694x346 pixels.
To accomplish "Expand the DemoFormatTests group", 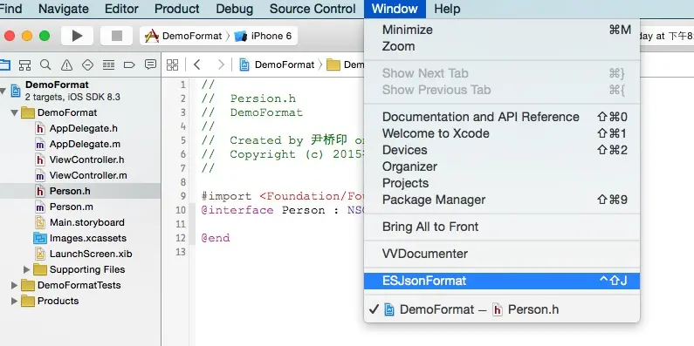I will (14, 286).
